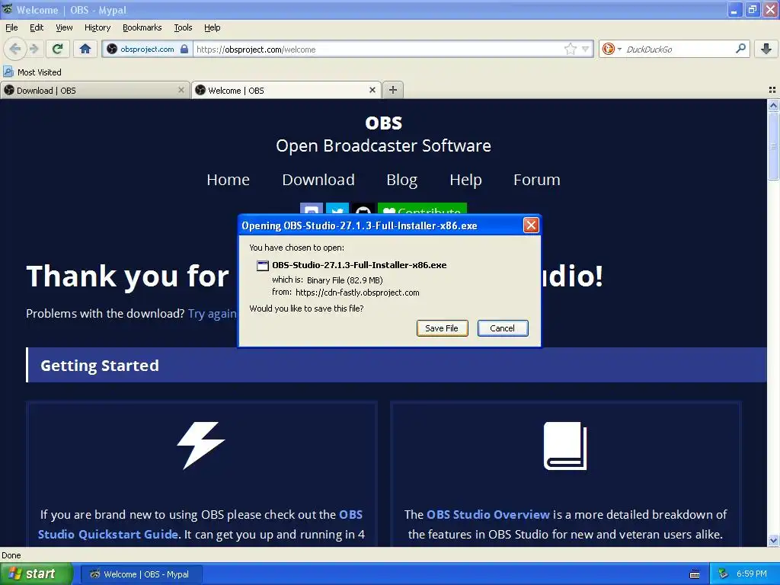Open the Help menu
780x585 pixels.
click(x=213, y=27)
